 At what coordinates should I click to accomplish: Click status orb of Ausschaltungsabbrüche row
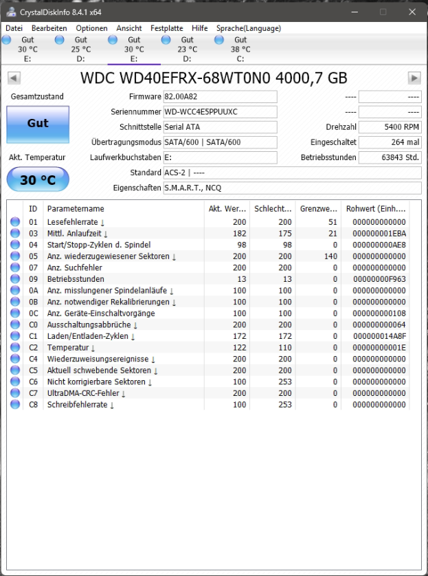[15, 324]
